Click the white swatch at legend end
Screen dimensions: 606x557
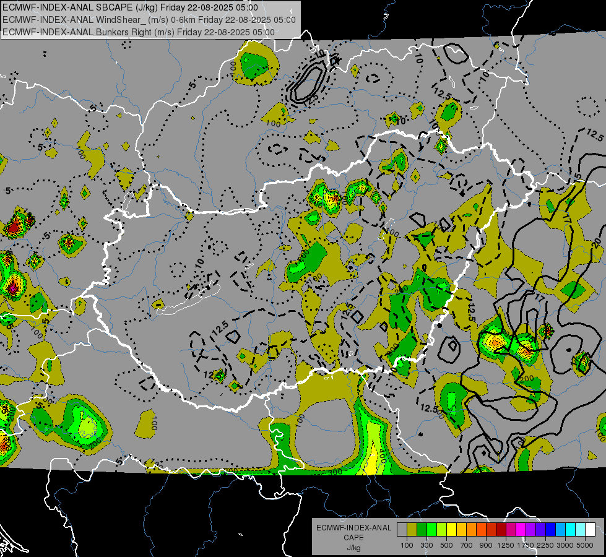(x=590, y=530)
